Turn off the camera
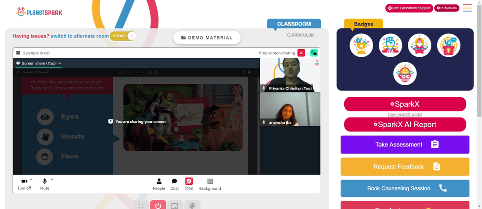The image size is (482, 209). (24, 184)
